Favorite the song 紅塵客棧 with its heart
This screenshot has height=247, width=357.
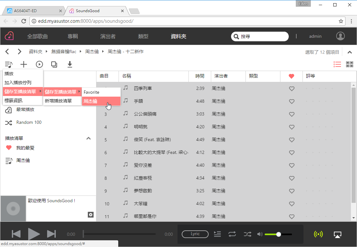coord(292,178)
